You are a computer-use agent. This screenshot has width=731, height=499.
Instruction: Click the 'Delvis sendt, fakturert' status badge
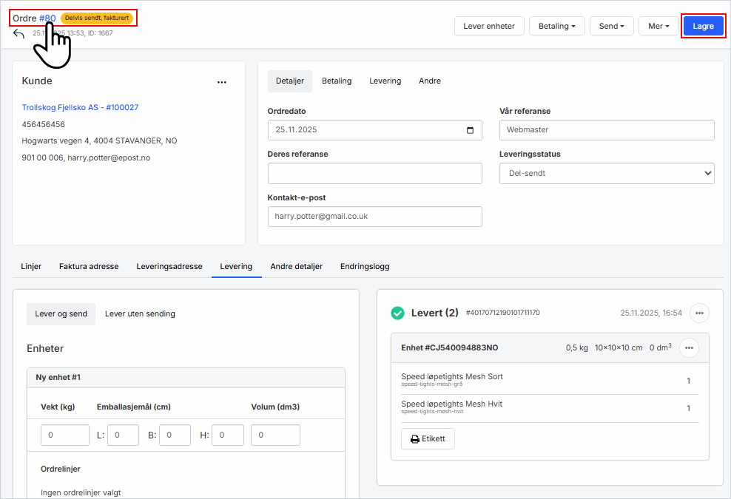[x=97, y=18]
